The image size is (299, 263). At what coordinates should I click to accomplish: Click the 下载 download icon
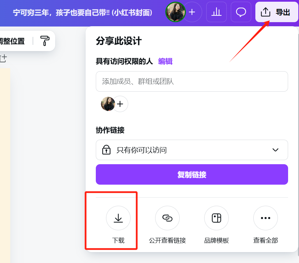coord(118,218)
